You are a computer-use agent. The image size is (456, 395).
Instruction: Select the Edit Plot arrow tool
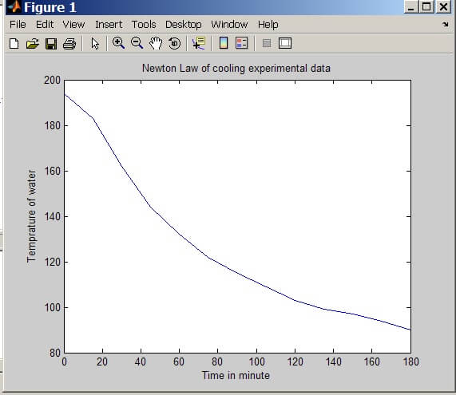pos(95,44)
